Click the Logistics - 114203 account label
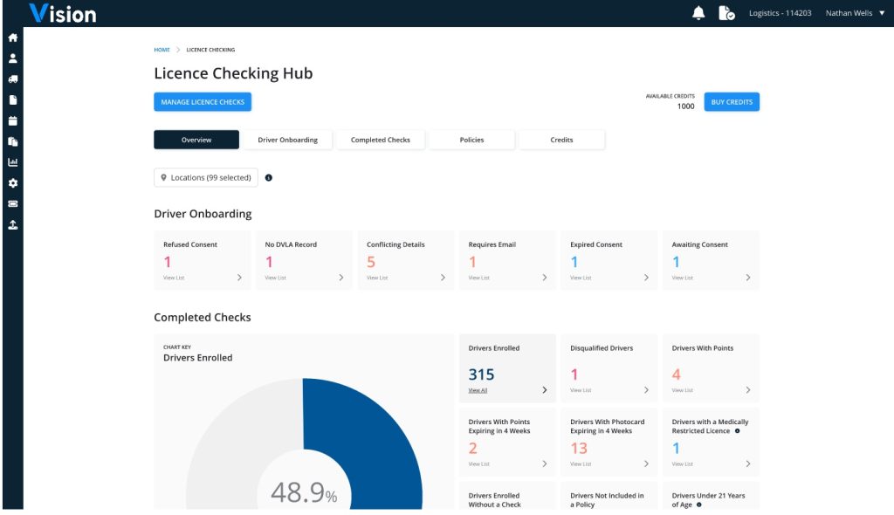Viewport: 894px width, 515px height. pos(780,12)
